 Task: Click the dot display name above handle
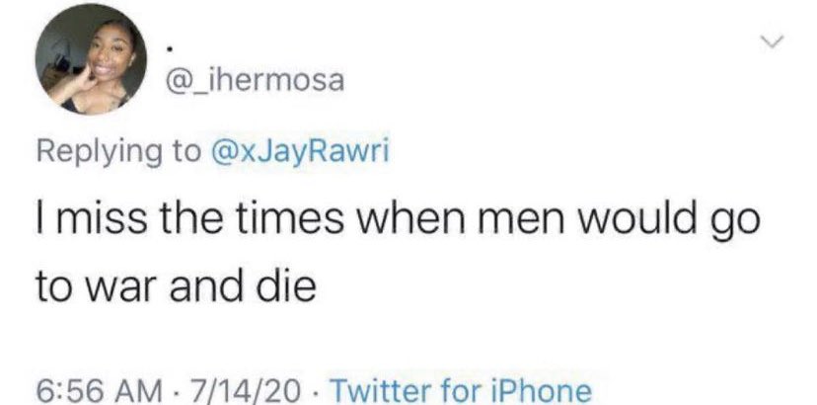[x=169, y=50]
